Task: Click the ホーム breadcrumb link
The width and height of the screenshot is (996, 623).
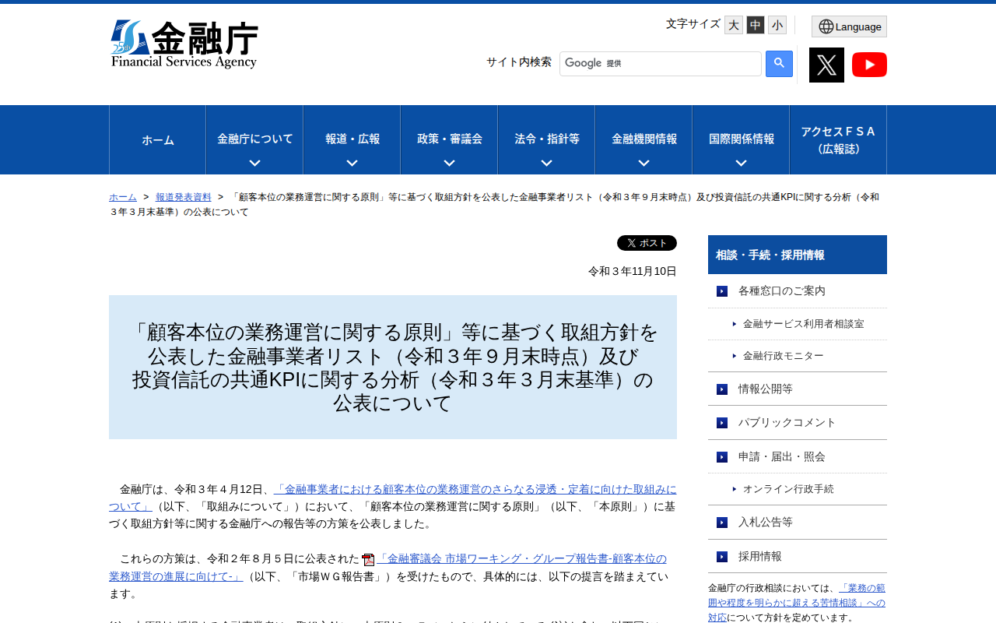Action: pyautogui.click(x=123, y=197)
